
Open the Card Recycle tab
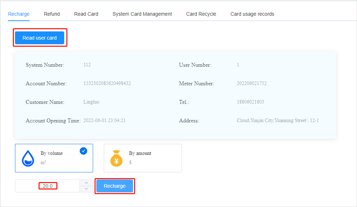coord(201,14)
